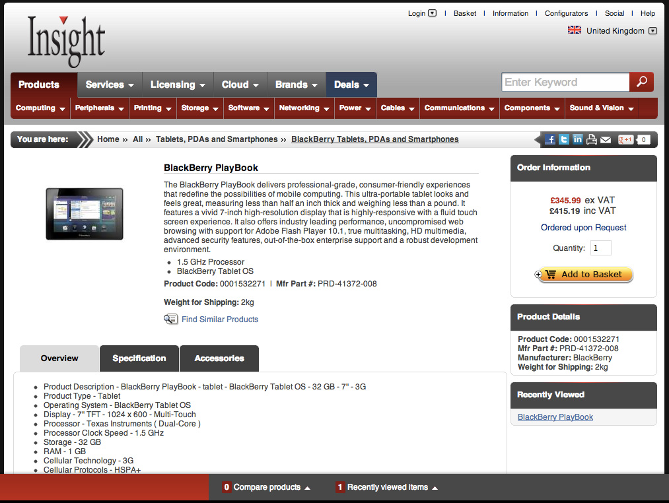Open the Deals menu
The height and width of the screenshot is (503, 669).
pyautogui.click(x=351, y=84)
